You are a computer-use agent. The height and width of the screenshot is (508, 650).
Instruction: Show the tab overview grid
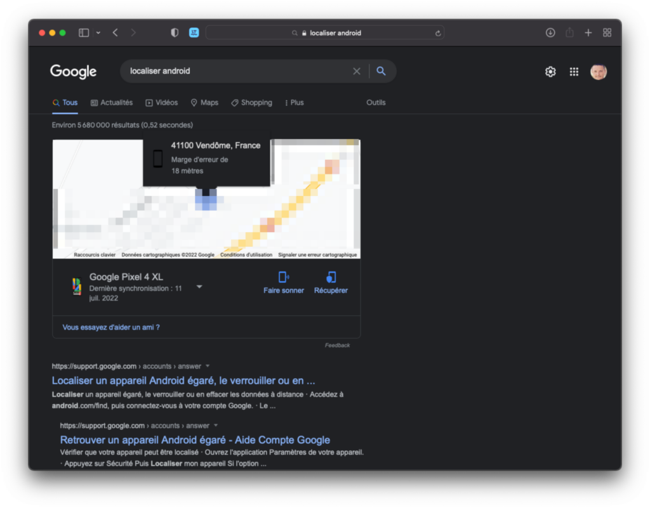pos(607,33)
